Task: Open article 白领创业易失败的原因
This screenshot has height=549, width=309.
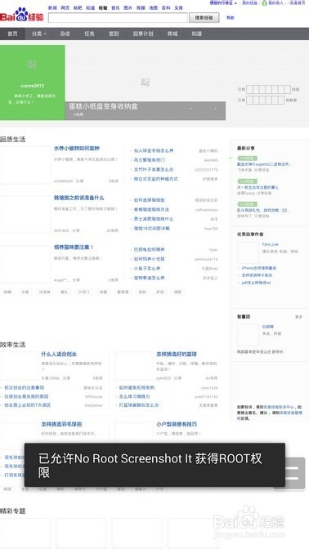Action: [26, 396]
